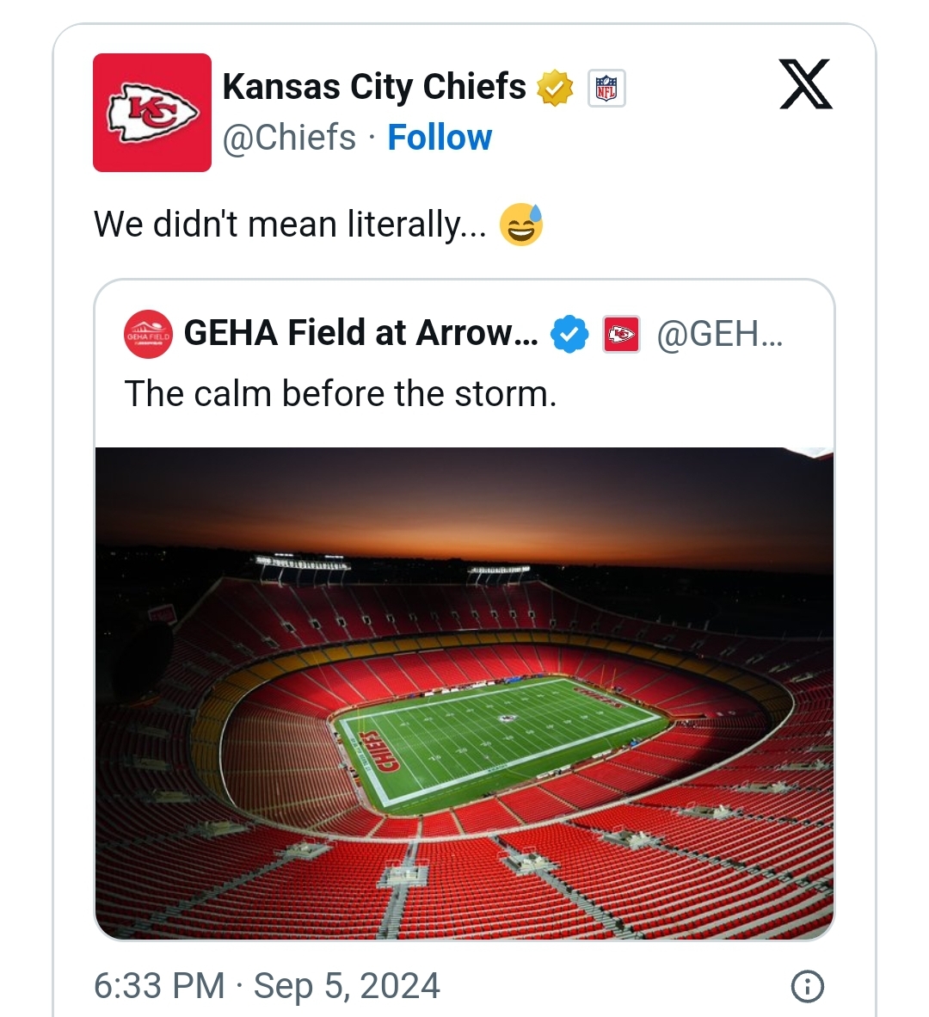Open the GEHA Field round avatar
Screen dimensions: 929x1017
pyautogui.click(x=148, y=334)
